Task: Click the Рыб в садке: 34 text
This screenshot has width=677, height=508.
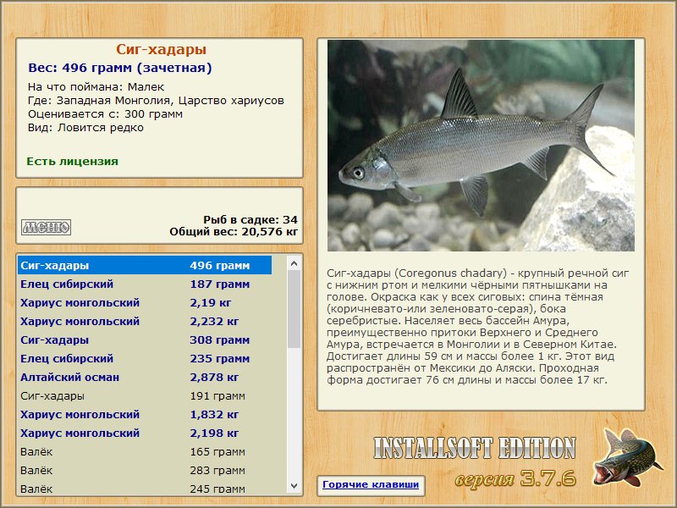Action: point(250,219)
